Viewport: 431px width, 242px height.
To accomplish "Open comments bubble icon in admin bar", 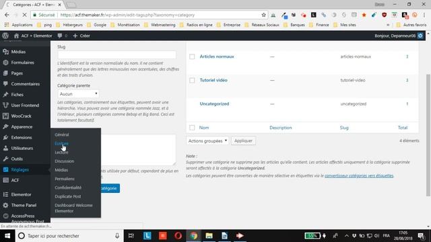I will point(60,36).
